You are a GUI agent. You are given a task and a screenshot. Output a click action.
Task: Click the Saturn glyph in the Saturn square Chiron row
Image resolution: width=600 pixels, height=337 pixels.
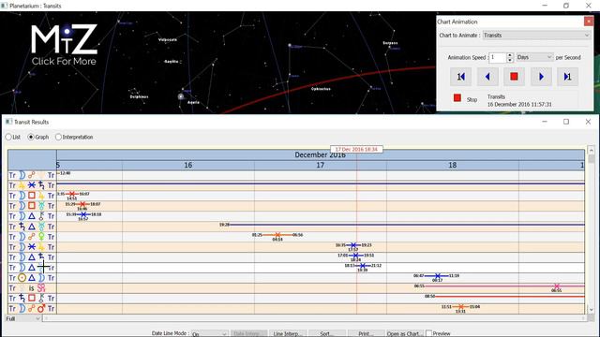(22, 298)
